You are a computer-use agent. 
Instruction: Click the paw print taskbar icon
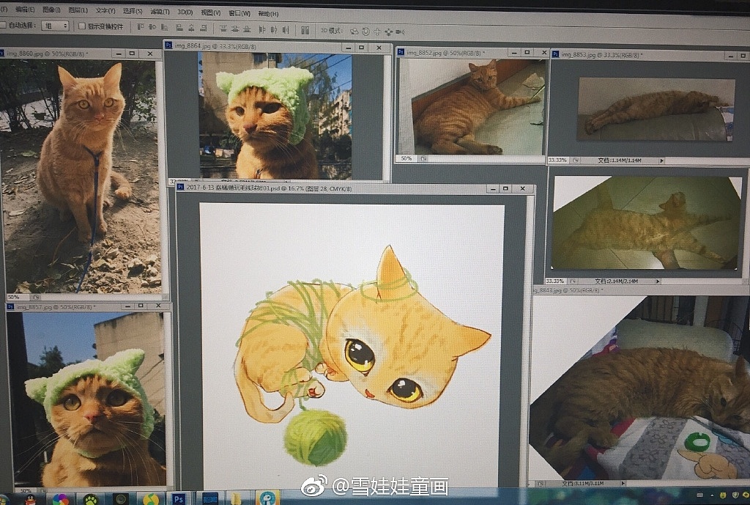tap(91, 499)
